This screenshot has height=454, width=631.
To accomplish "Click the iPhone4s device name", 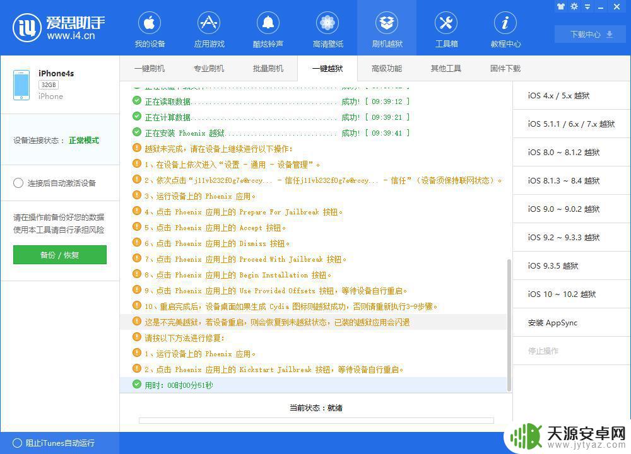I will 56,74.
